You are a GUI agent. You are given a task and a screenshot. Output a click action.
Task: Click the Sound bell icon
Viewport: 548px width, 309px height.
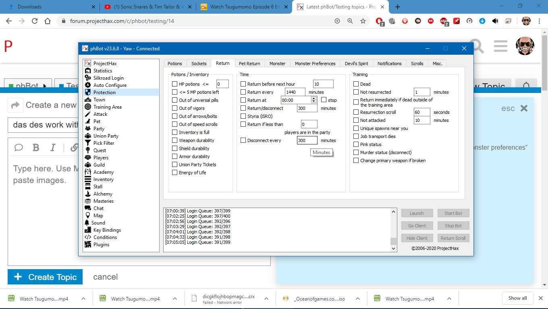pyautogui.click(x=87, y=223)
